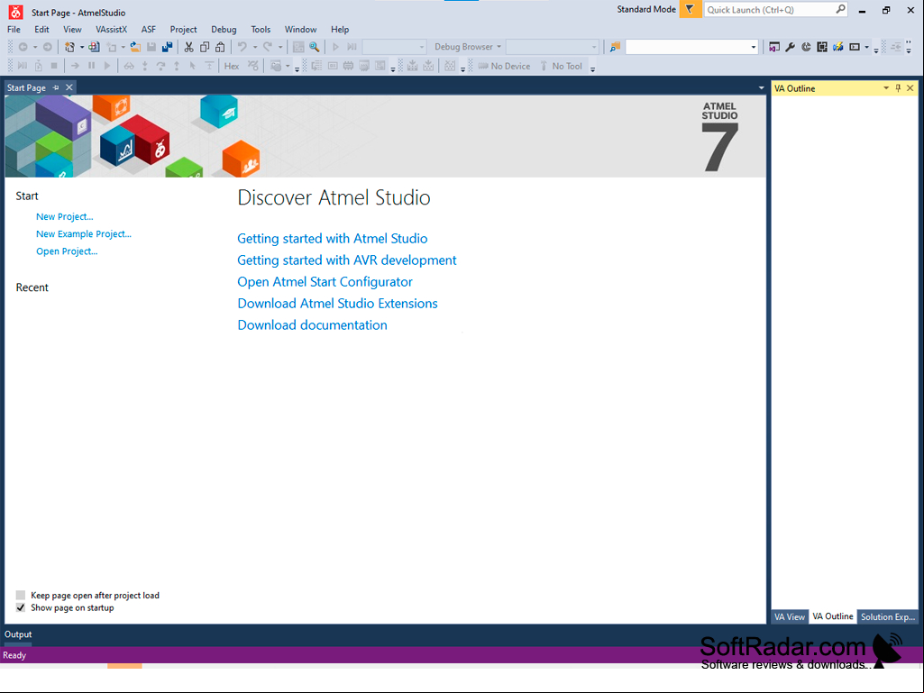
Task: Click the lightning bolt toolbar icon
Action: (838, 47)
